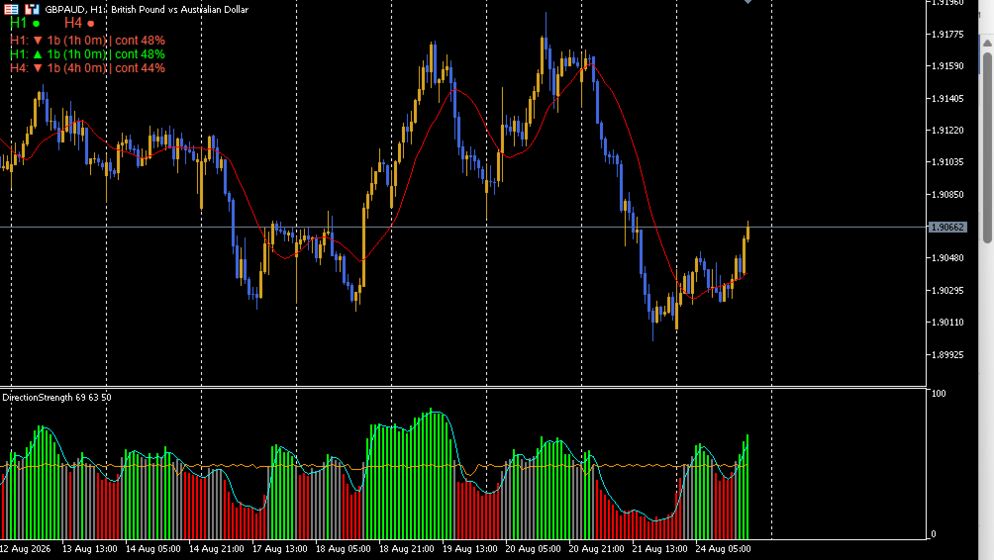The height and width of the screenshot is (560, 994).
Task: Select the H1 timeframe label in green
Action: click(19, 23)
